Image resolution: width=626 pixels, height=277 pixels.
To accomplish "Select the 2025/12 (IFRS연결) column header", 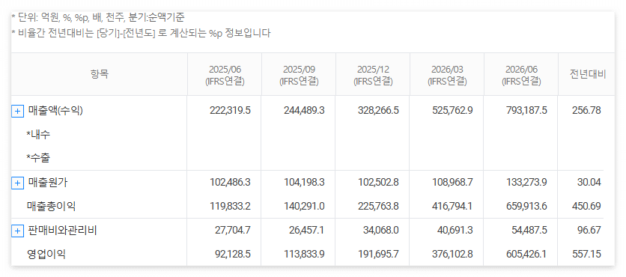I will click(x=374, y=75).
